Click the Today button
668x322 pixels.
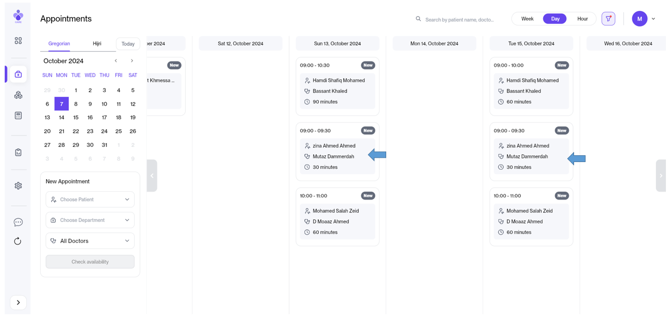128,44
